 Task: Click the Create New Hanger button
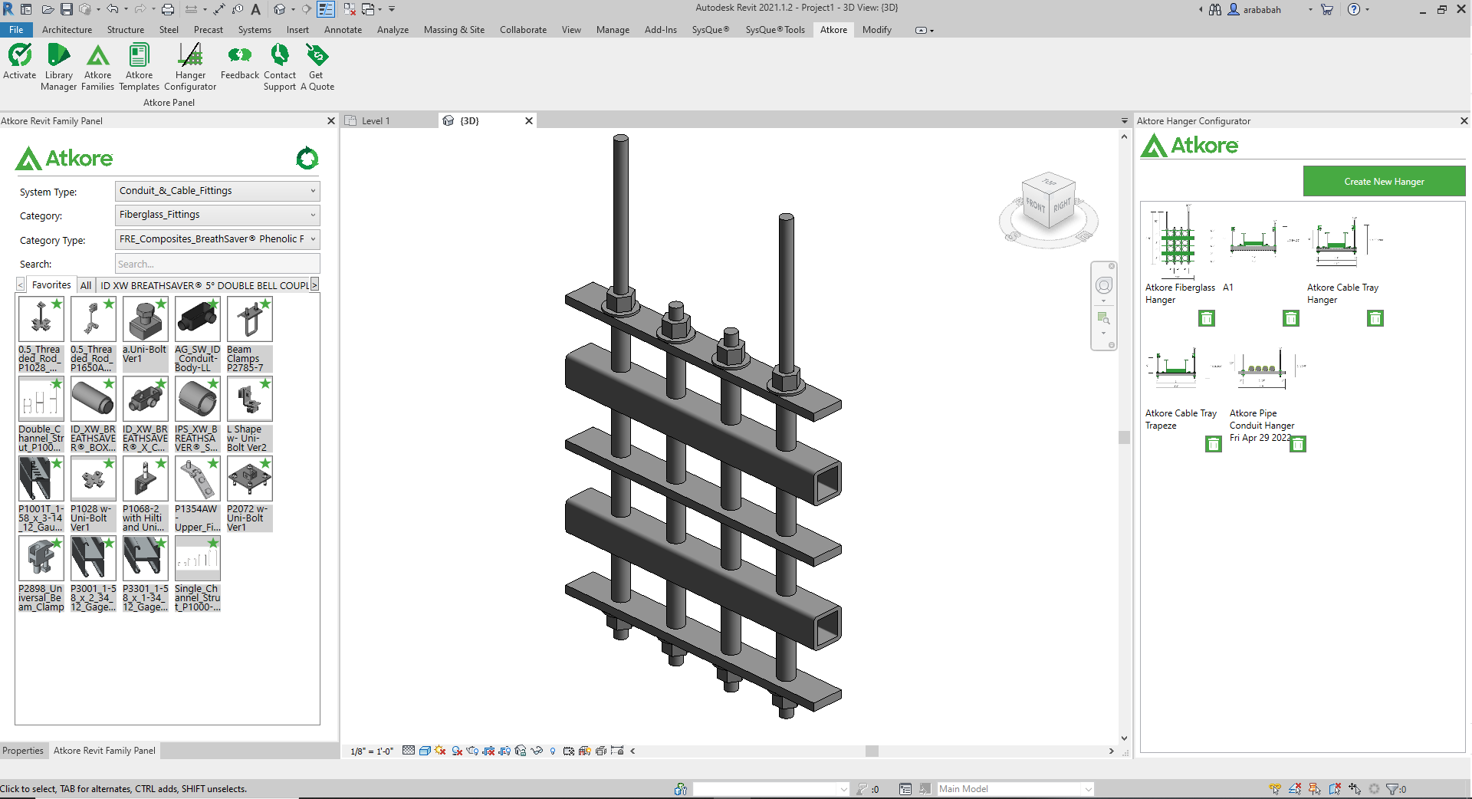click(1384, 182)
